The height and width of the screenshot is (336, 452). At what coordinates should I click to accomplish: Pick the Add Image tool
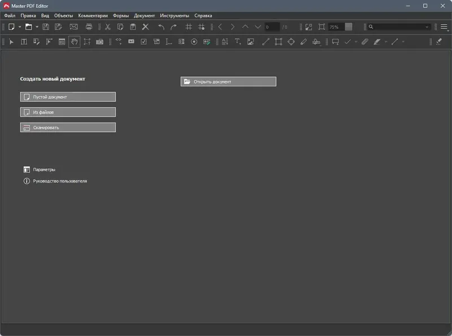point(250,41)
